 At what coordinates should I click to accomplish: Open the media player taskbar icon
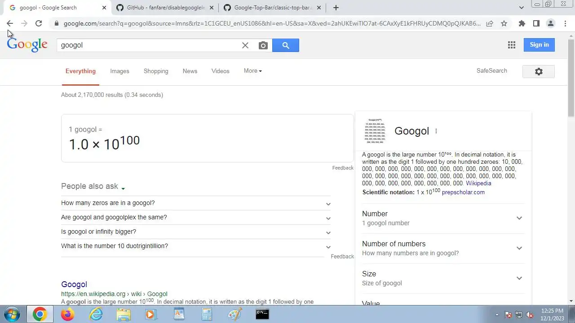pyautogui.click(x=151, y=314)
